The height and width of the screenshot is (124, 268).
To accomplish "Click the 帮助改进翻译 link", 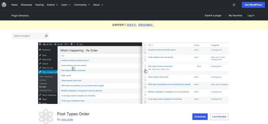I will click(x=146, y=25).
